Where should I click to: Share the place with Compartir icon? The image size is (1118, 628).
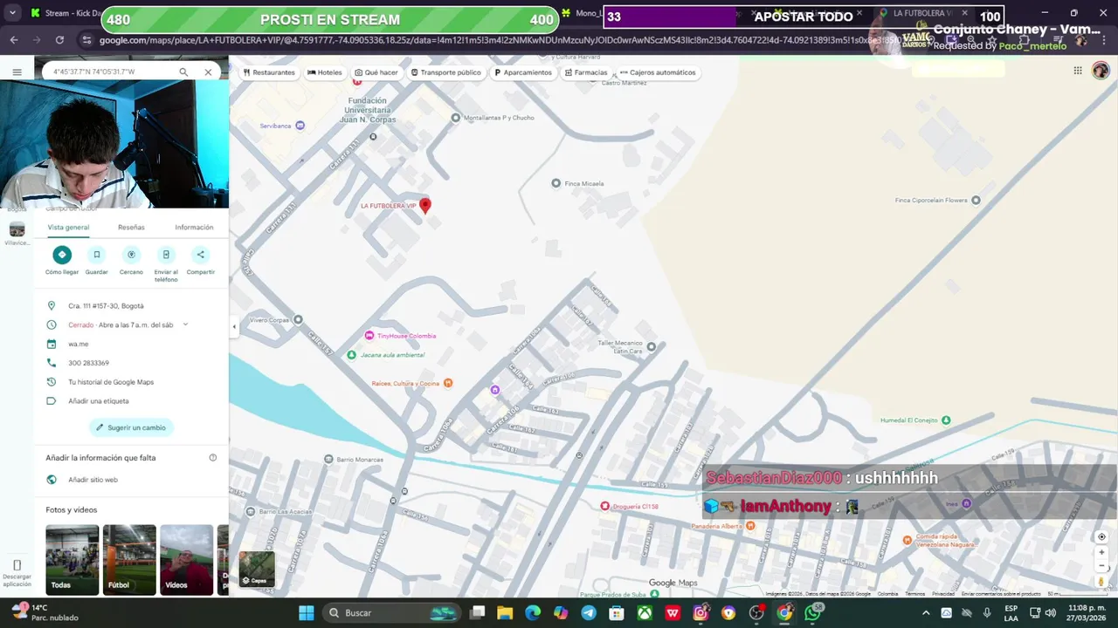click(200, 255)
